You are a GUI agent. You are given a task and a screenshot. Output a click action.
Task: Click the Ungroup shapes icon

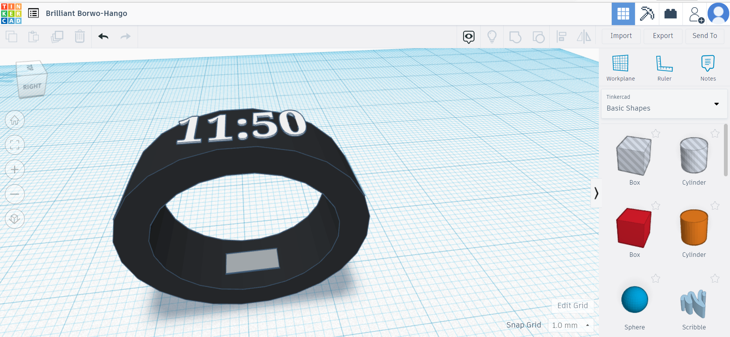538,37
